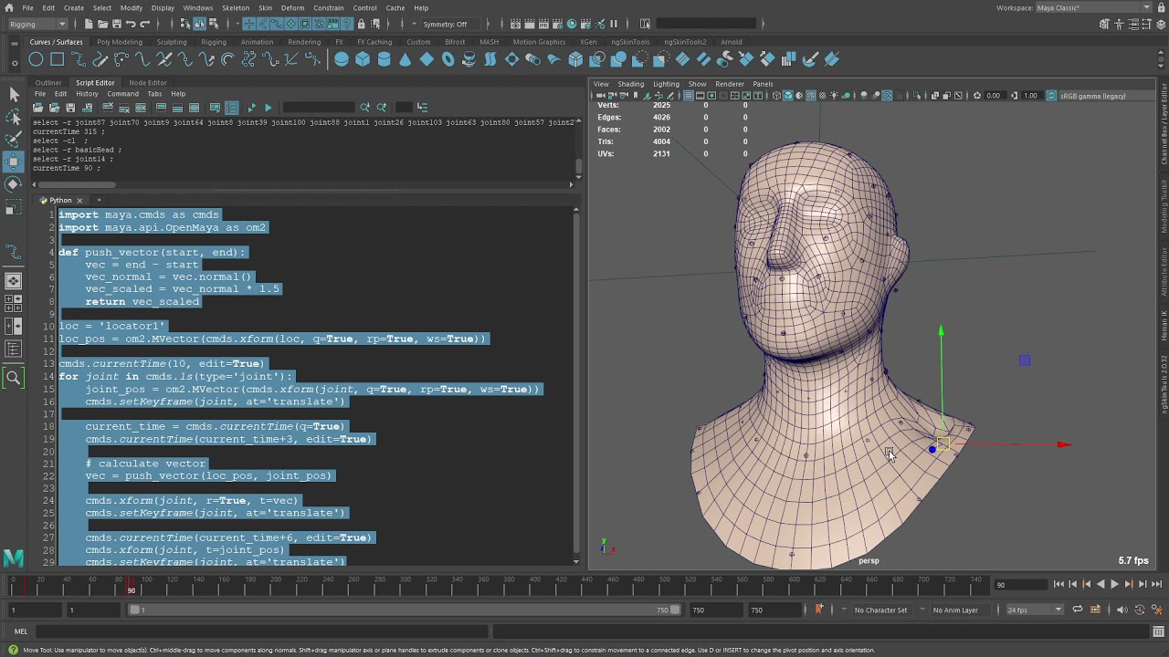Switch to the Node Editor tab
1169x657 pixels.
[148, 83]
